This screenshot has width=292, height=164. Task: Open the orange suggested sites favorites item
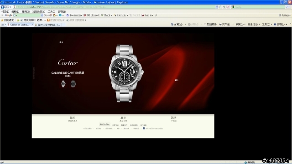click(x=56, y=20)
